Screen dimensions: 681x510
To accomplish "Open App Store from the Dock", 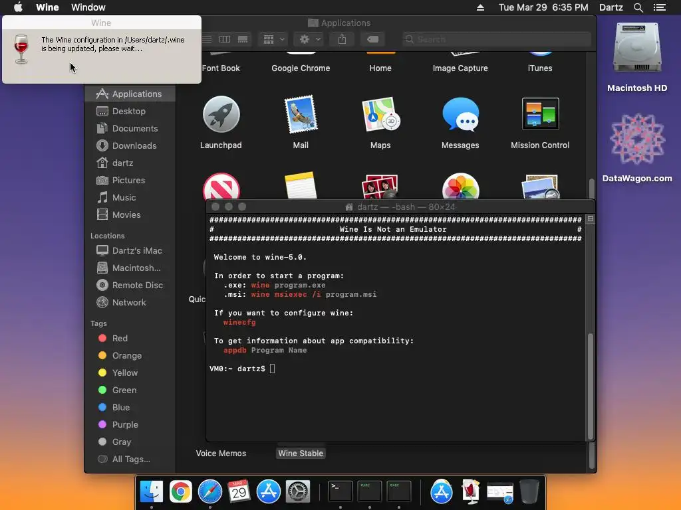I will coord(269,491).
